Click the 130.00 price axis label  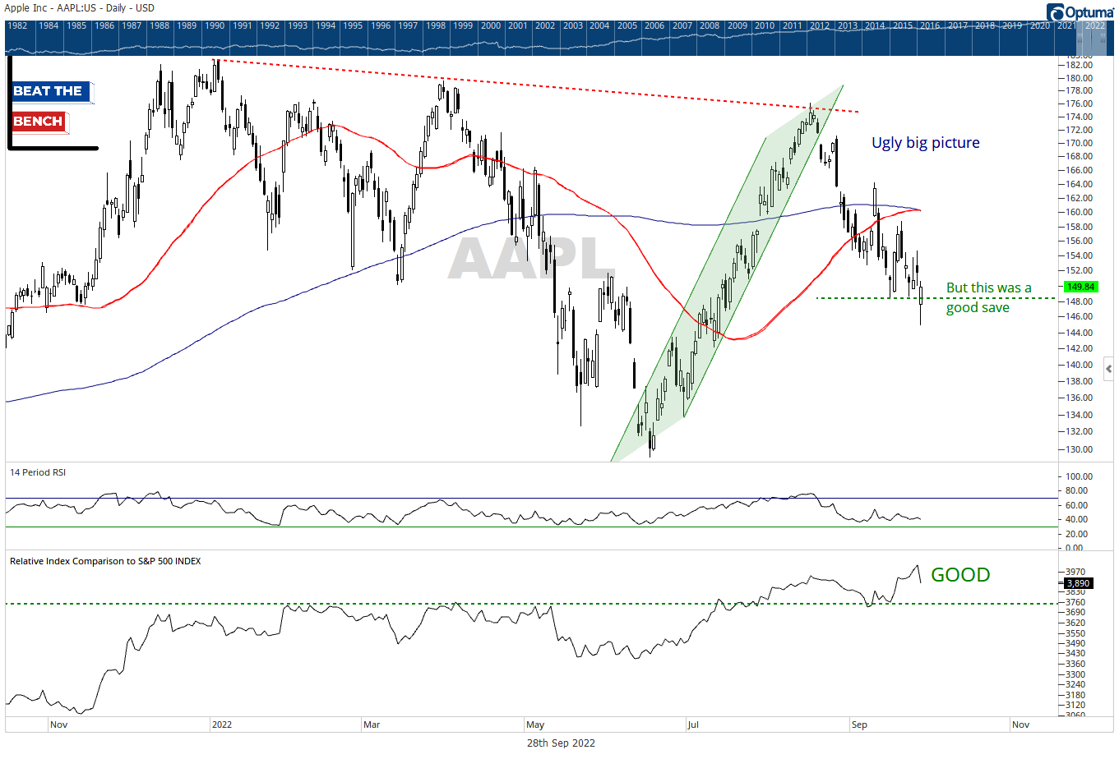click(x=1079, y=449)
